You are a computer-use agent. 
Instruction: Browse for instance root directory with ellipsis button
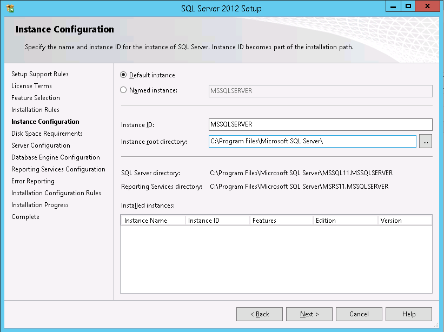click(426, 141)
